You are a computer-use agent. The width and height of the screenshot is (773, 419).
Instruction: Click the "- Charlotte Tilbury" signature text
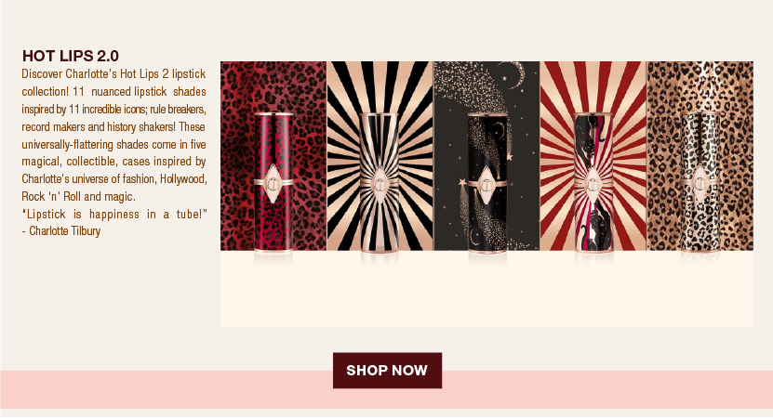click(61, 231)
